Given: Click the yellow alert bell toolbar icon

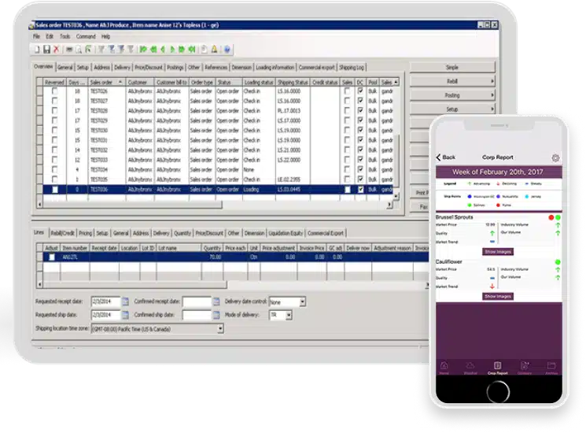Looking at the screenshot, I should coord(215,49).
